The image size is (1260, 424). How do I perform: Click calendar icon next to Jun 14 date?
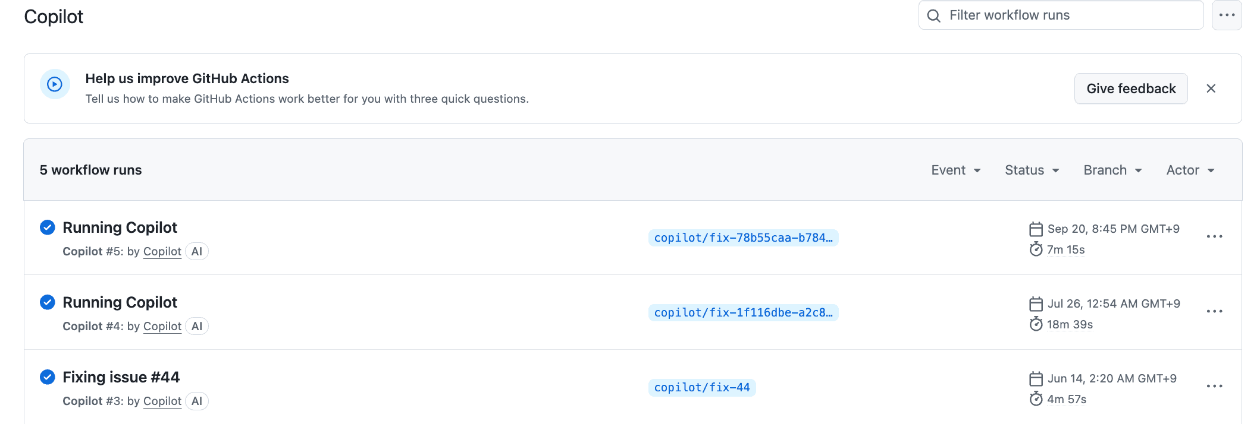coord(1036,379)
